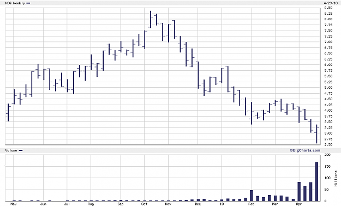Select the 3.50 price axis label
Screen dimensions: 341x207
click(328, 122)
